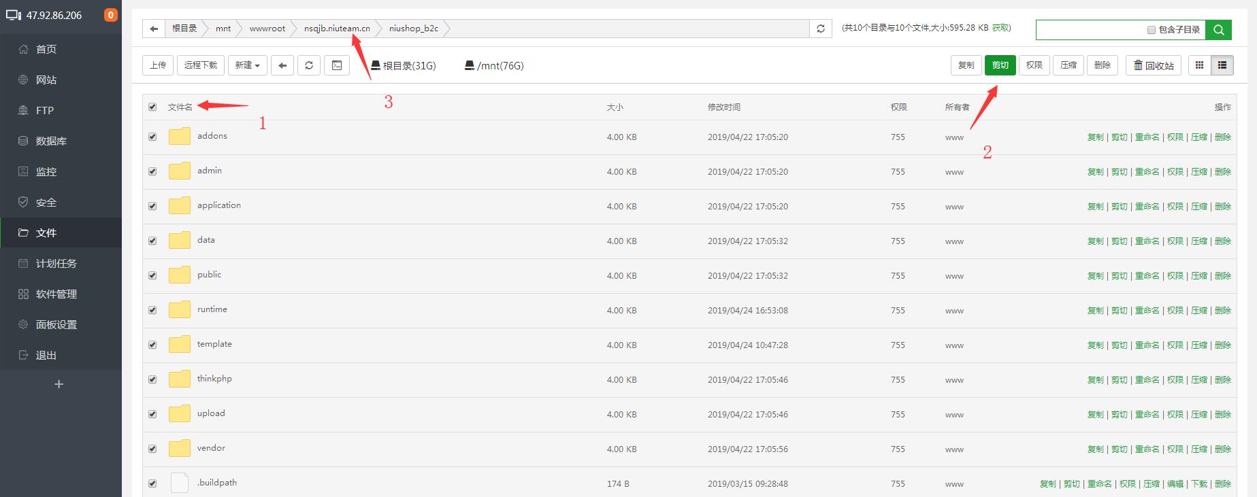Jump to the /mnt(76G) disk
Viewport: 1257px width, 497px height.
pos(494,66)
